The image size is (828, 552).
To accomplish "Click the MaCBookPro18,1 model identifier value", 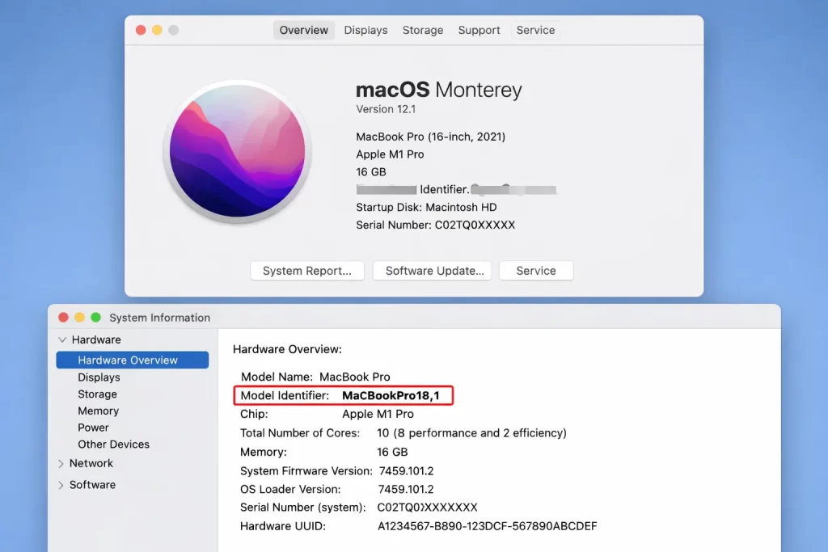I will (x=391, y=396).
